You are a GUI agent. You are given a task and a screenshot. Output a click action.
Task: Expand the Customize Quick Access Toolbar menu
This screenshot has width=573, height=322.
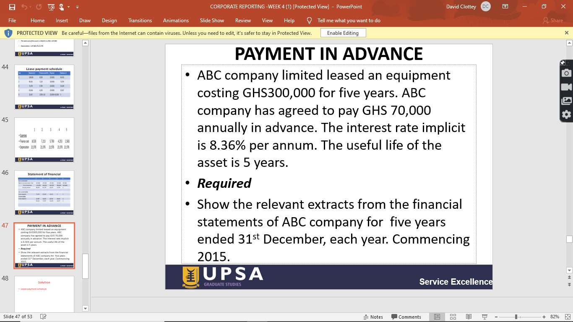(x=77, y=6)
